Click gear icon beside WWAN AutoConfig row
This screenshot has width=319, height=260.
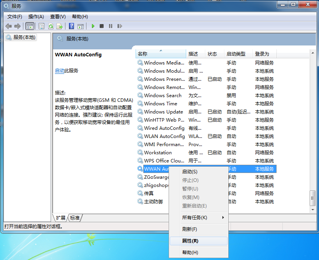coord(140,169)
